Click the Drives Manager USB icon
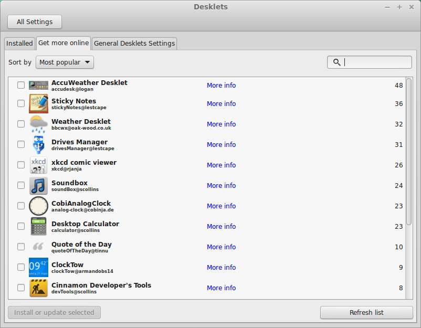The image size is (421, 328). pos(38,144)
